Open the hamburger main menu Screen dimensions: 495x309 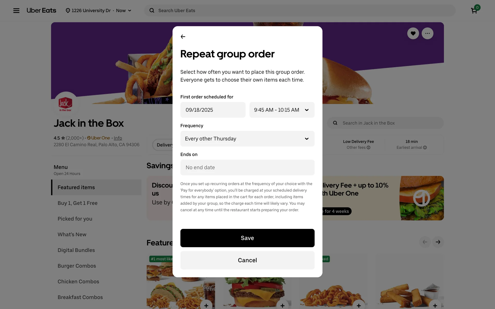[16, 11]
